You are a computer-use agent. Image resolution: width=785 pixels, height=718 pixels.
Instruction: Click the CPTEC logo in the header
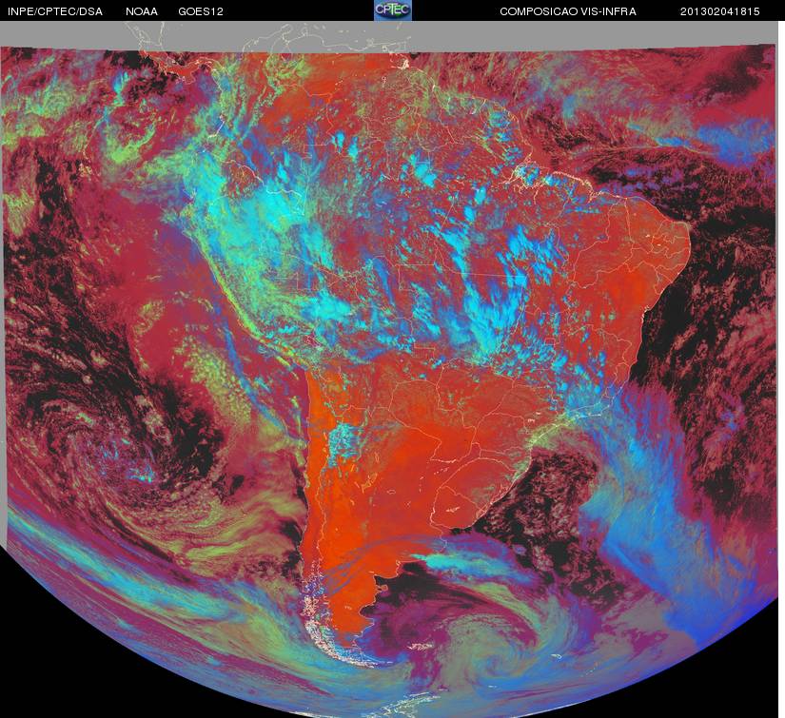click(393, 10)
